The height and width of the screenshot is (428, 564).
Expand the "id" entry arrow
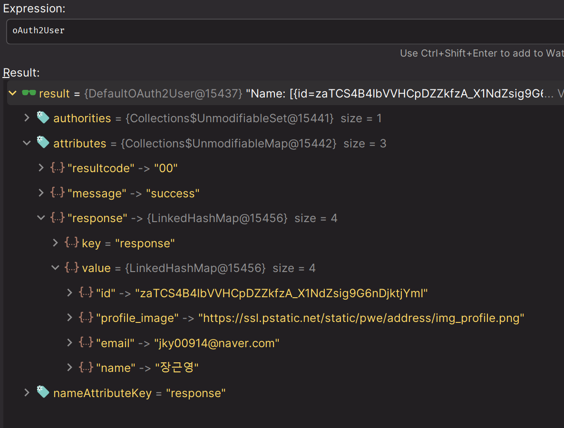tap(70, 293)
